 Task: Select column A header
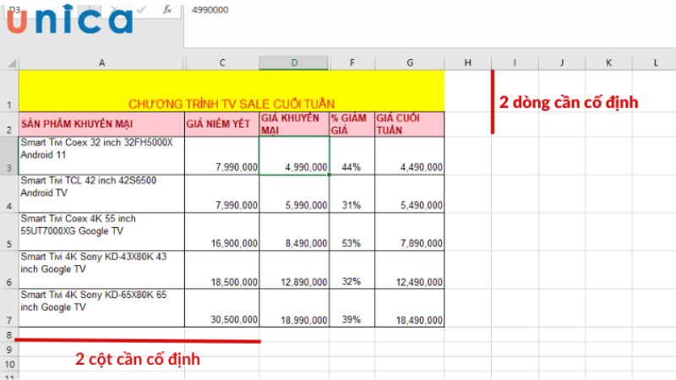pos(101,62)
